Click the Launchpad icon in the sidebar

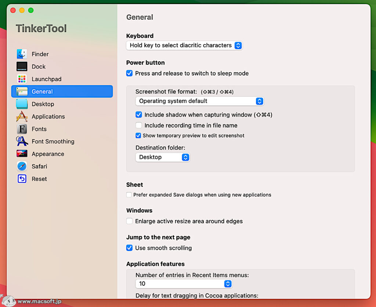coord(23,79)
